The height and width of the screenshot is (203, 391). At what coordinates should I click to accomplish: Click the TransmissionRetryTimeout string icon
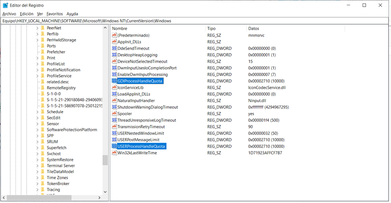click(x=114, y=126)
